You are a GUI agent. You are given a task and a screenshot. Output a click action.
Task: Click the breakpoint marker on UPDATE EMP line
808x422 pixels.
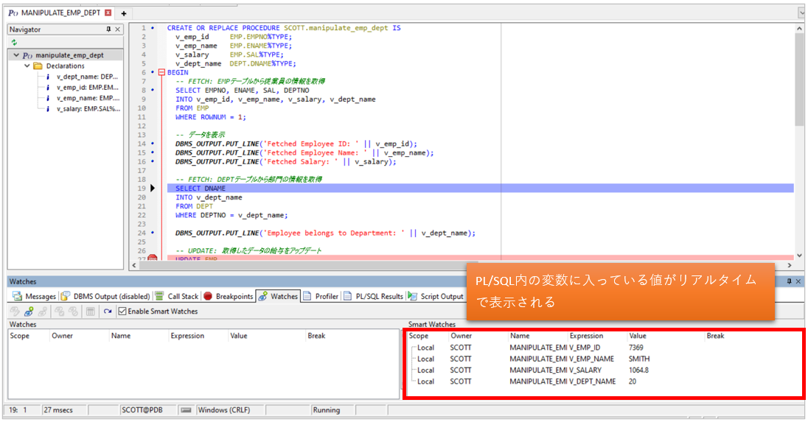click(x=153, y=259)
